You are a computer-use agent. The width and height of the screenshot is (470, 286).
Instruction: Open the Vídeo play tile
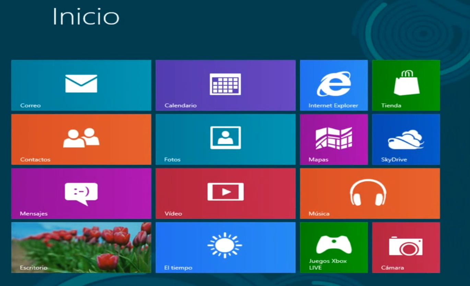pos(225,193)
